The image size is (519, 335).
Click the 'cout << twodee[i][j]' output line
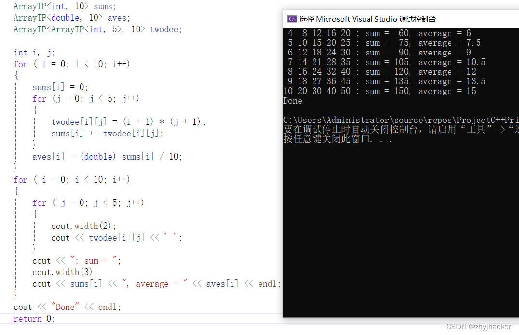pyautogui.click(x=117, y=238)
